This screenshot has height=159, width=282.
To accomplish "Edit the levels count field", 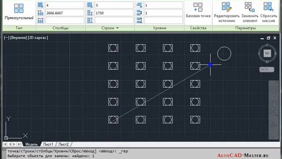I will [163, 5].
